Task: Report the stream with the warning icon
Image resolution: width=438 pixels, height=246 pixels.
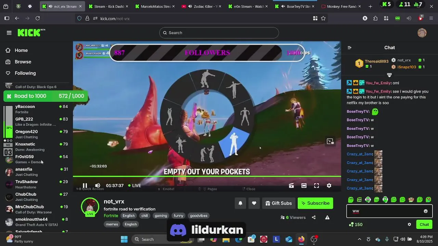Action: tap(327, 217)
